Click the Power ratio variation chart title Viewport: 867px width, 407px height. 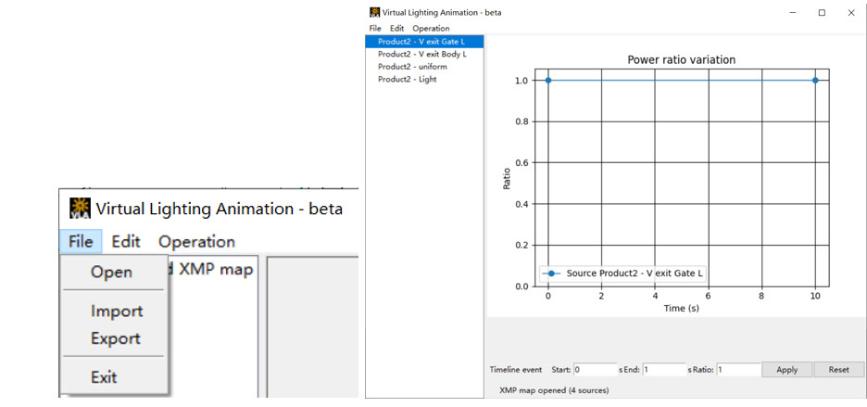681,60
